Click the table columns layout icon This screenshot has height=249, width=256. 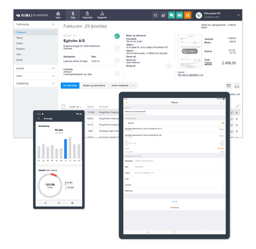point(229,85)
